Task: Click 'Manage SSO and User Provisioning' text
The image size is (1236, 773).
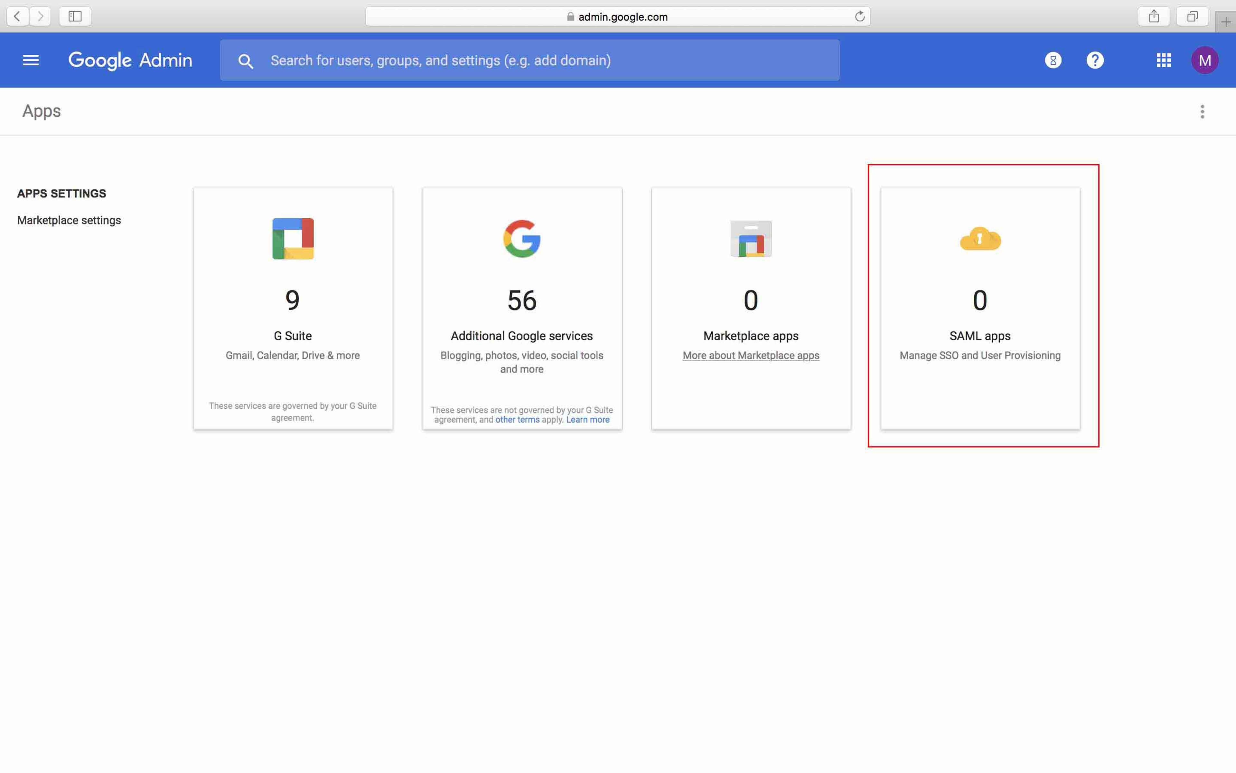Action: [x=980, y=355]
